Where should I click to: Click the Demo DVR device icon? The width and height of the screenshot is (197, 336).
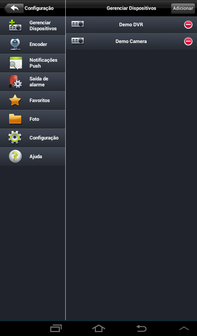(x=77, y=24)
